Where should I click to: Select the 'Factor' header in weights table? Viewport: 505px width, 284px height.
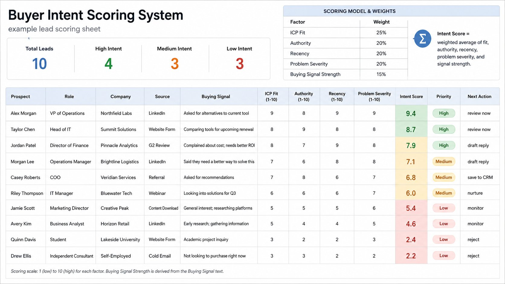click(x=298, y=22)
